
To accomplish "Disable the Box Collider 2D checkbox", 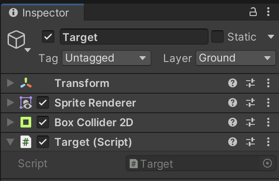I will click(43, 123).
